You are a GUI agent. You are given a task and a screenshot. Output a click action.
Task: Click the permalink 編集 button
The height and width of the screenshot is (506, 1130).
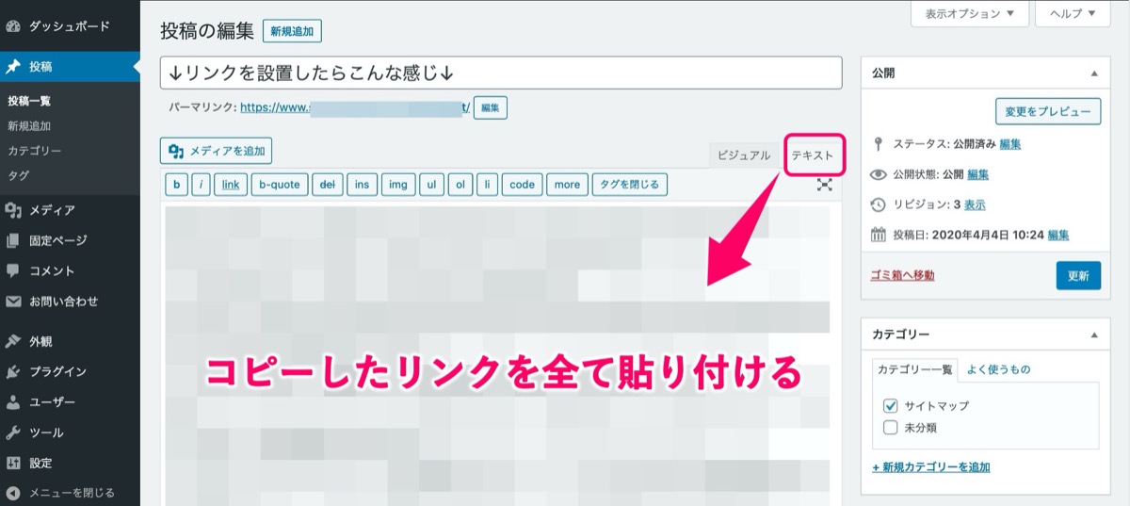(x=490, y=107)
